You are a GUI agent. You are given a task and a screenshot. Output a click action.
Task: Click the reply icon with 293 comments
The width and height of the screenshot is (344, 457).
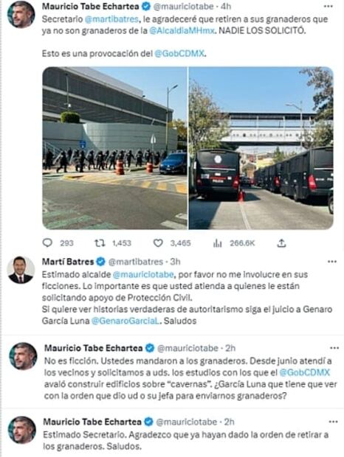(47, 243)
